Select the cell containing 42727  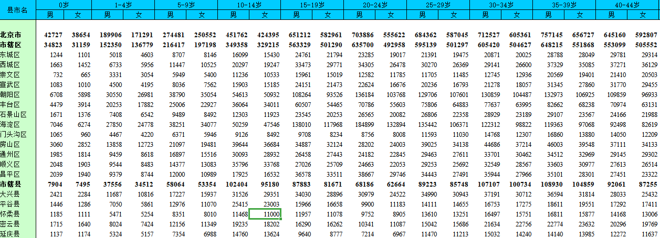(x=53, y=35)
